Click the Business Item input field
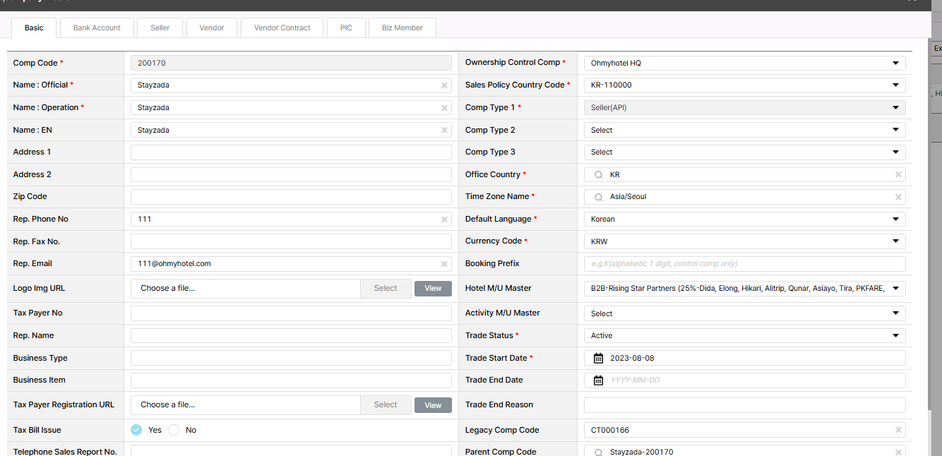The width and height of the screenshot is (942, 456). (291, 380)
